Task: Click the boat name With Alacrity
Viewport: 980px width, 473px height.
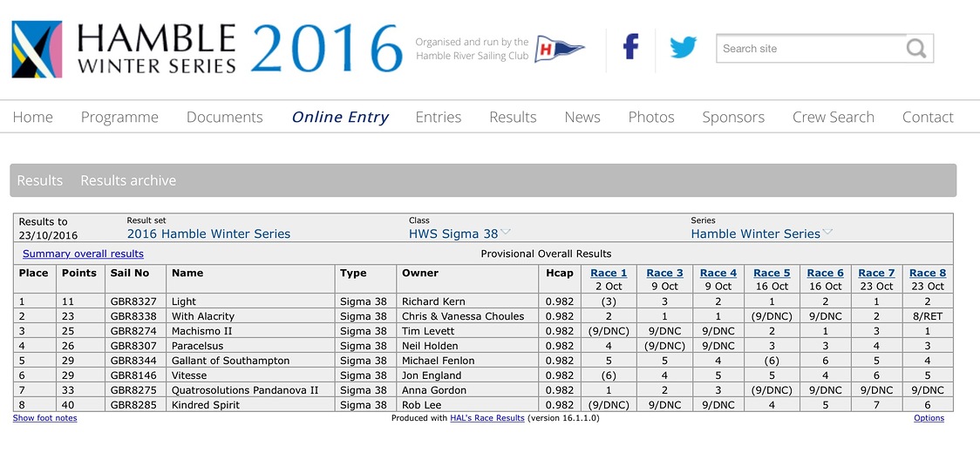Action: coord(202,316)
